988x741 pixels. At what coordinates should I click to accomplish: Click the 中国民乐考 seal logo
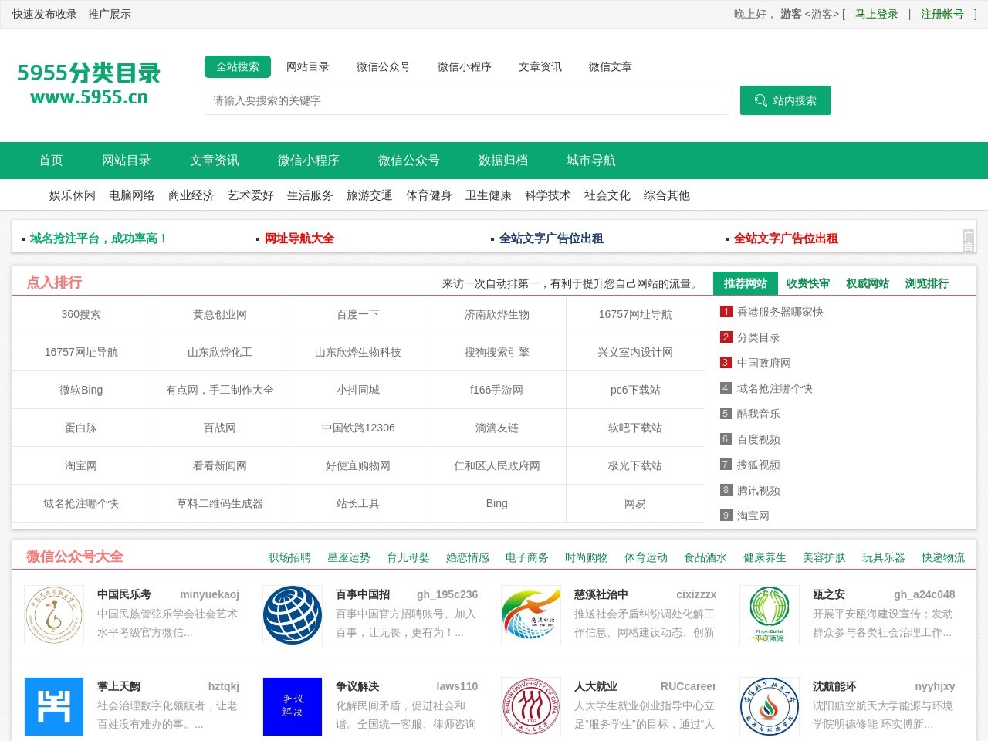click(x=53, y=614)
